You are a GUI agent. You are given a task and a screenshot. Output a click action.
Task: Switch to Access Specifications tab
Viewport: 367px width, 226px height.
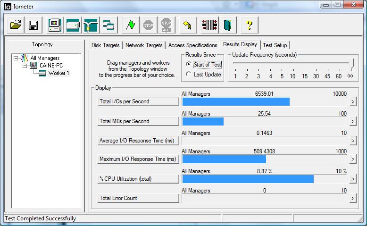click(192, 45)
